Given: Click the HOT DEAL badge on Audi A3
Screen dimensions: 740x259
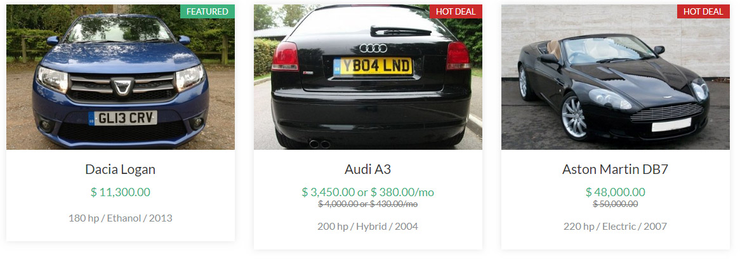Looking at the screenshot, I should [x=456, y=11].
